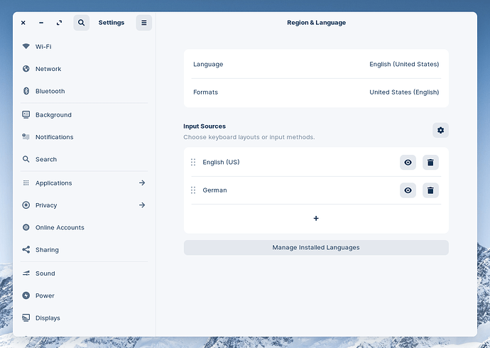Click the Online Accounts icon

point(26,227)
